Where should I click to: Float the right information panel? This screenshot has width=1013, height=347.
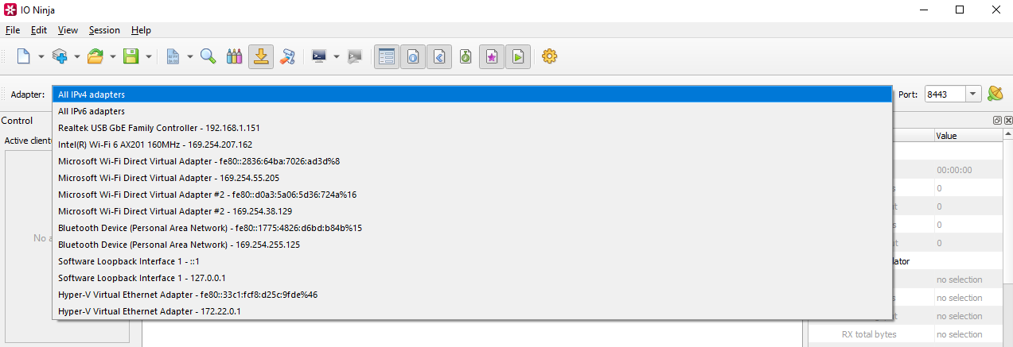pyautogui.click(x=998, y=120)
